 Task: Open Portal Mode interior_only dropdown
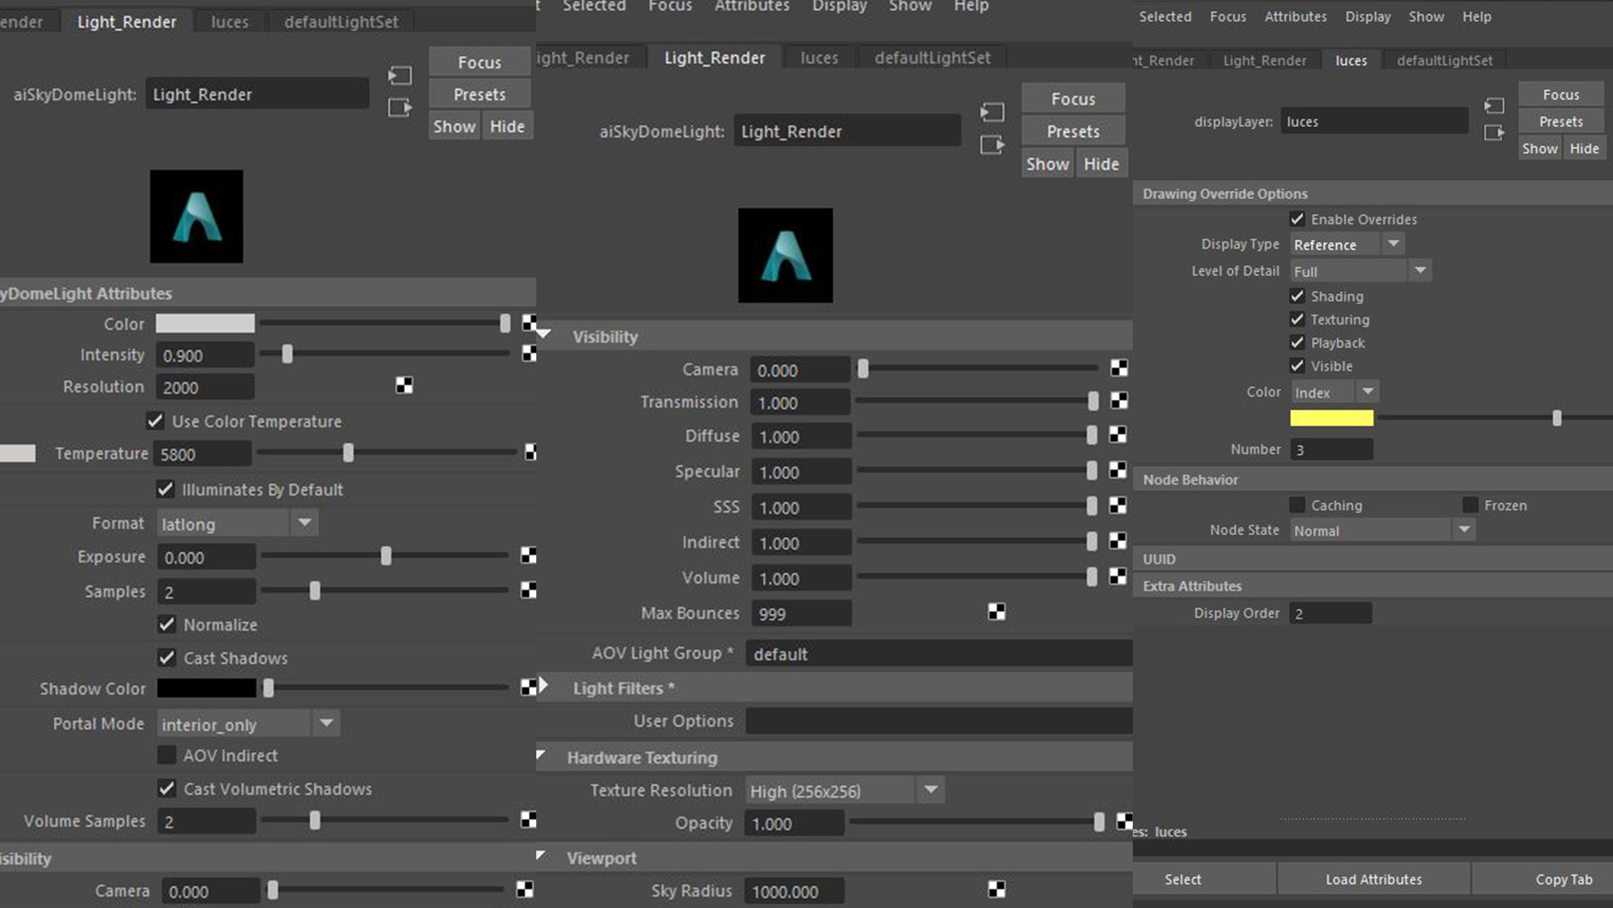(248, 724)
